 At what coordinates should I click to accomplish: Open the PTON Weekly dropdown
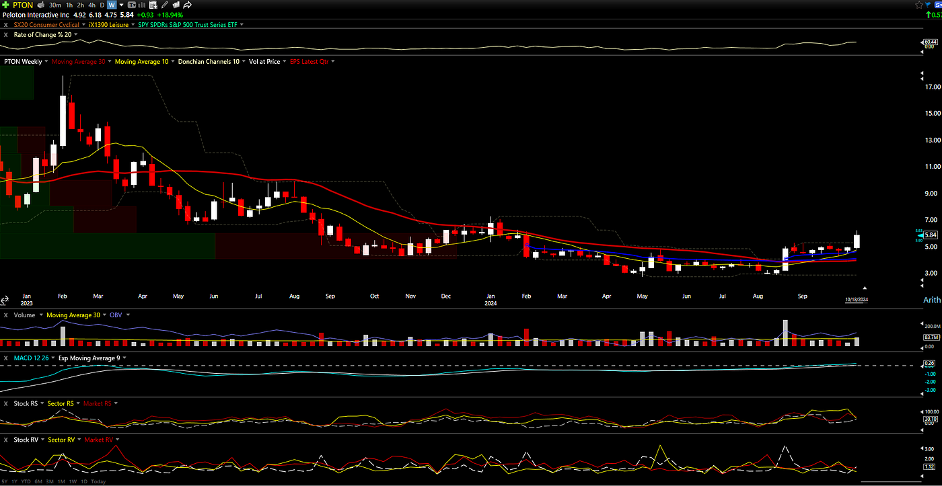[46, 61]
